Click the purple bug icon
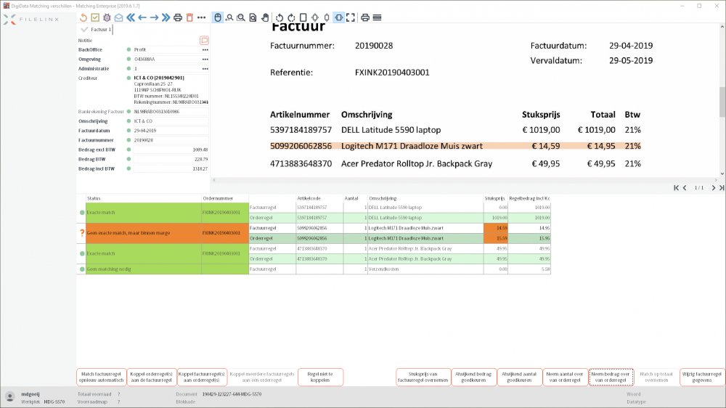Screen dimensions: 726x408 tap(107, 17)
